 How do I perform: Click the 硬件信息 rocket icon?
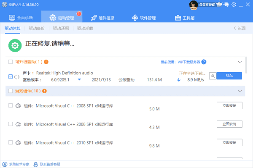click(94, 18)
